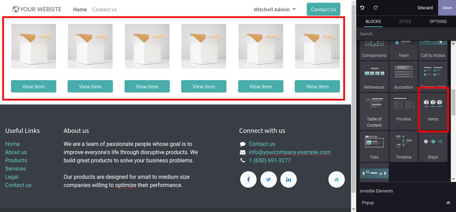Viewport: 456px width, 212px height.
Task: Click the redo arrow icon in editor header
Action: point(375,8)
